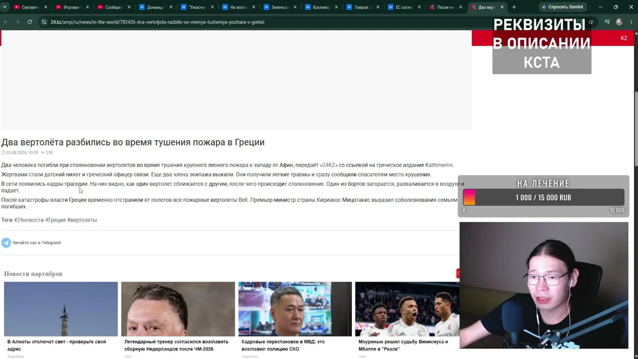Read "В Алматы отключат свет" article link
Screen dimensions: 638x359
point(57,345)
